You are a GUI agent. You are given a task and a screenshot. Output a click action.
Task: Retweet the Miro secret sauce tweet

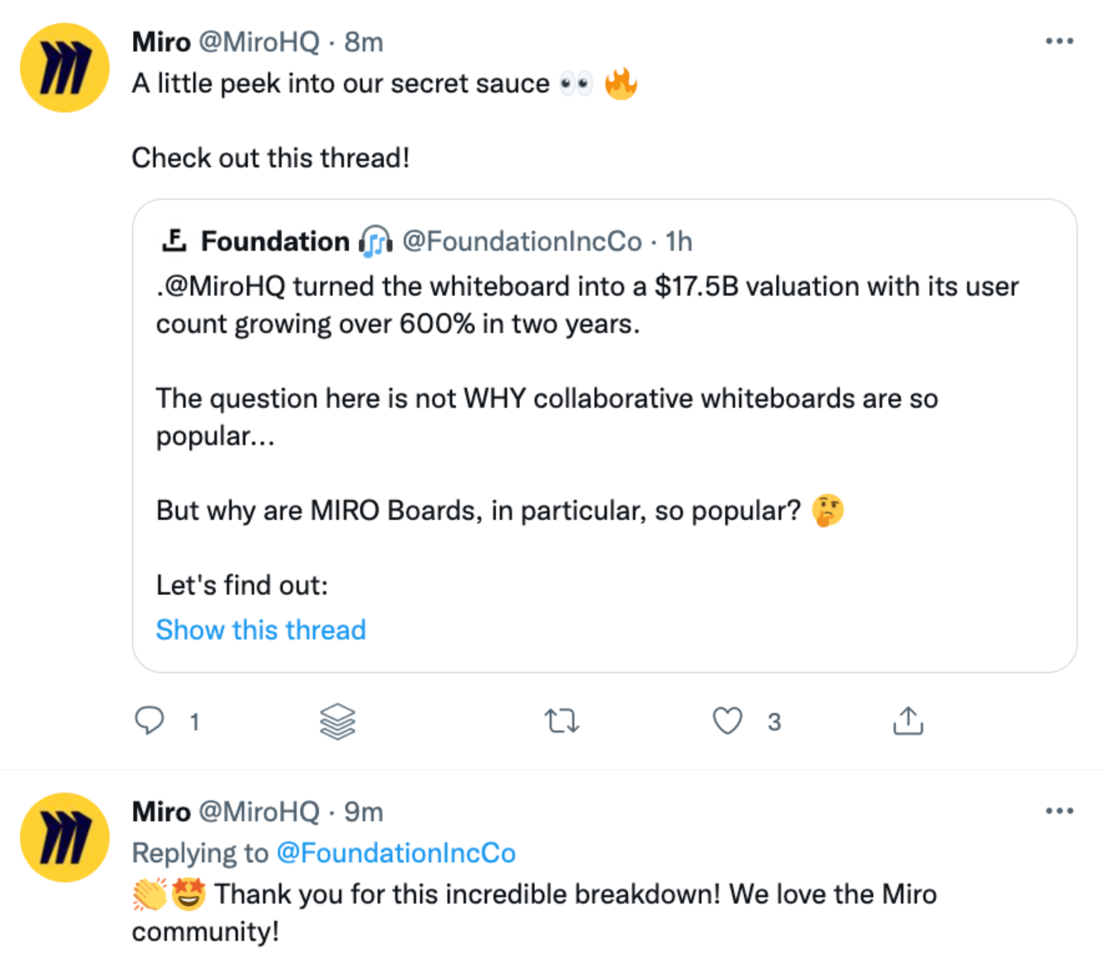click(x=562, y=721)
